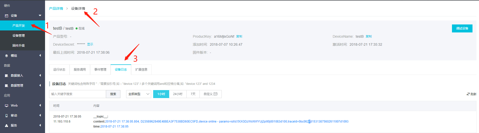The image size is (479, 133).
Task: Select the 7天 time range
Action: pos(193,94)
